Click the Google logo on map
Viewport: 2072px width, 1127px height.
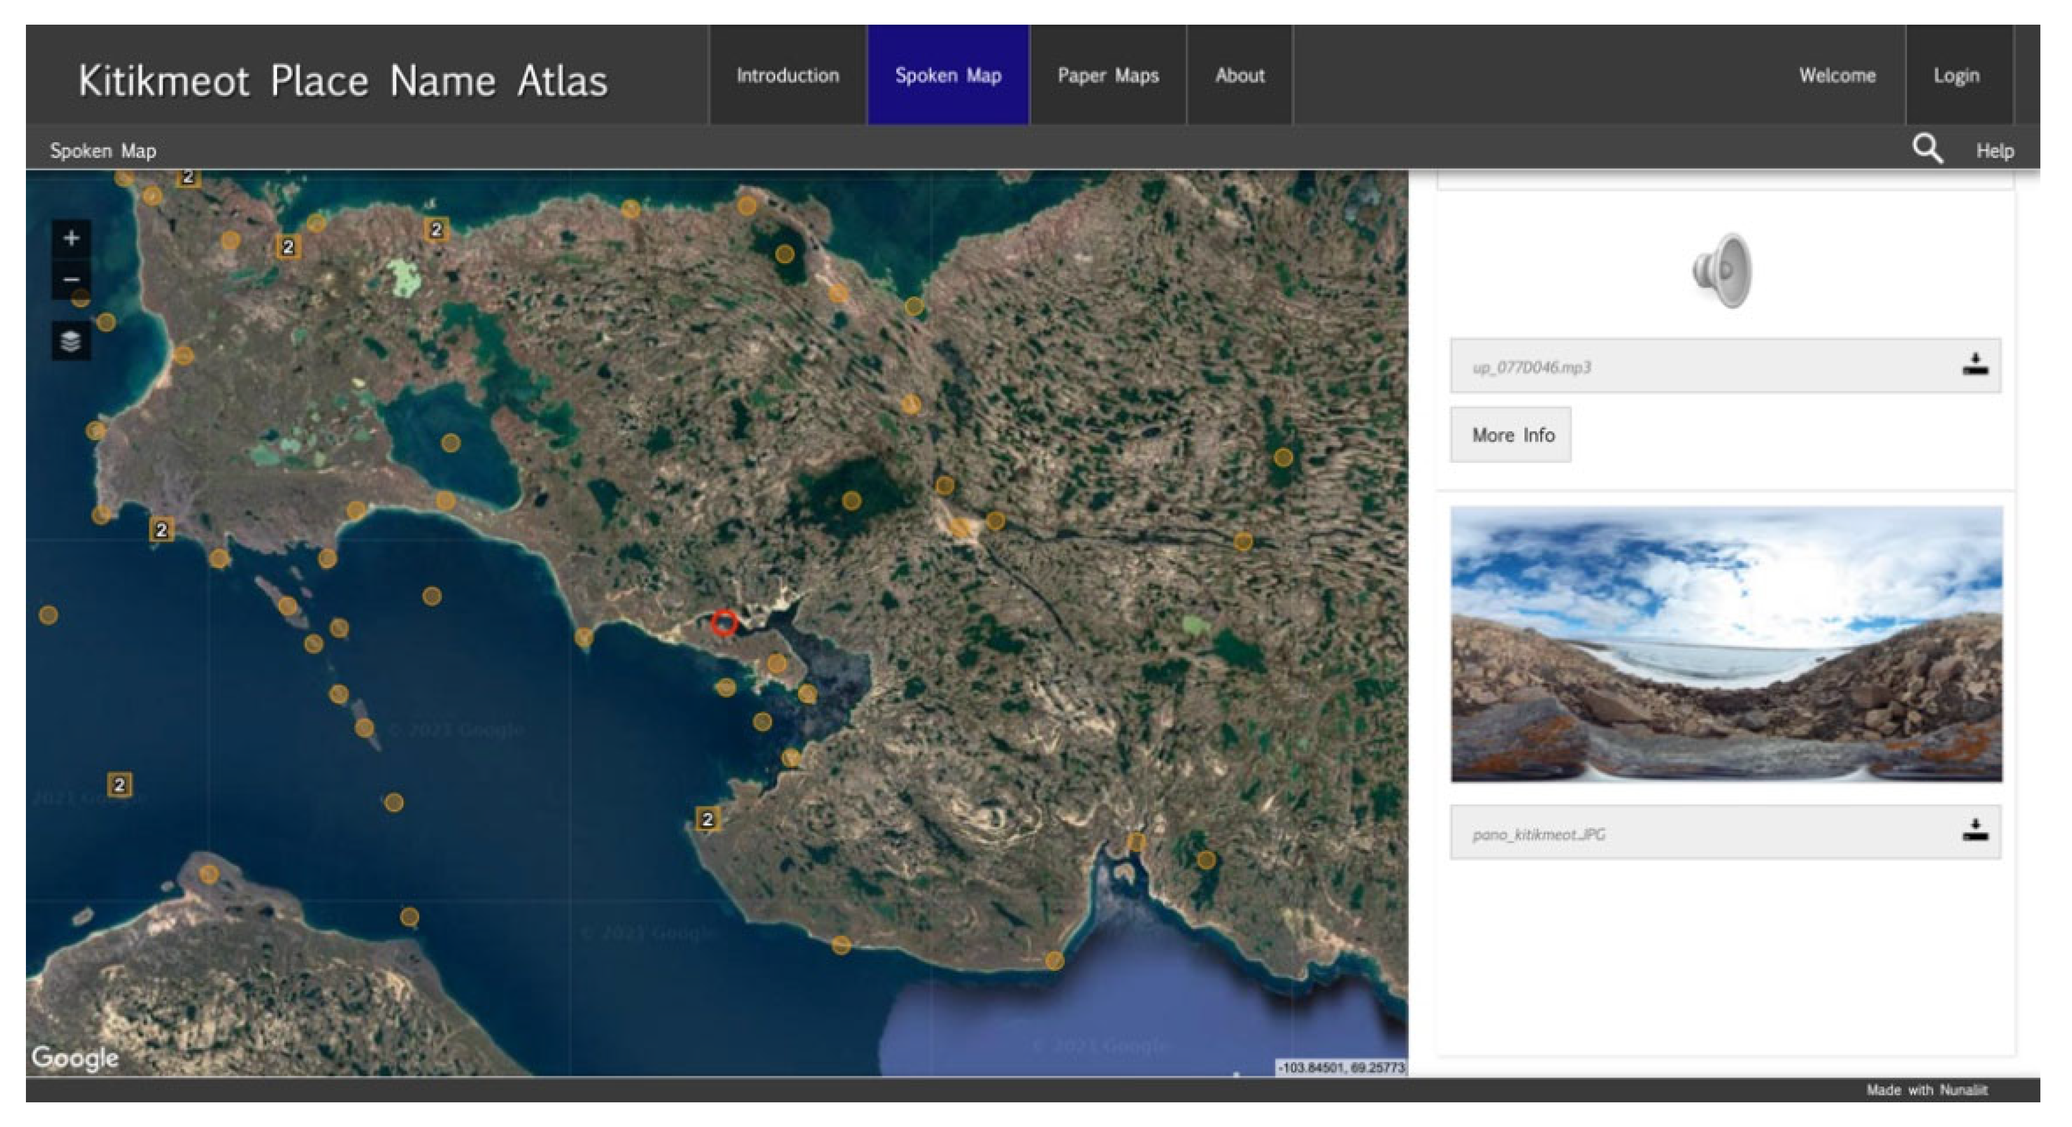pyautogui.click(x=75, y=1057)
